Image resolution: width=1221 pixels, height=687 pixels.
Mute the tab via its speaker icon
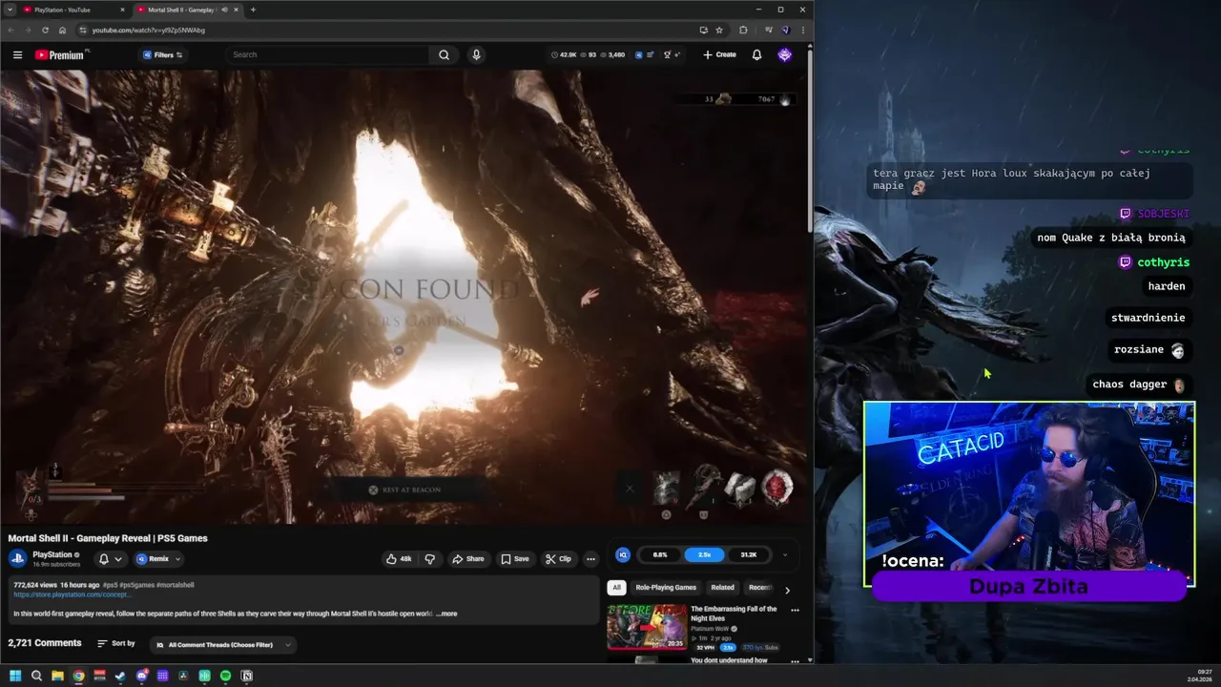pyautogui.click(x=224, y=10)
